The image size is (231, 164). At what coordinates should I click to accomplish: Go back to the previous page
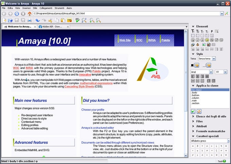click(x=4, y=14)
